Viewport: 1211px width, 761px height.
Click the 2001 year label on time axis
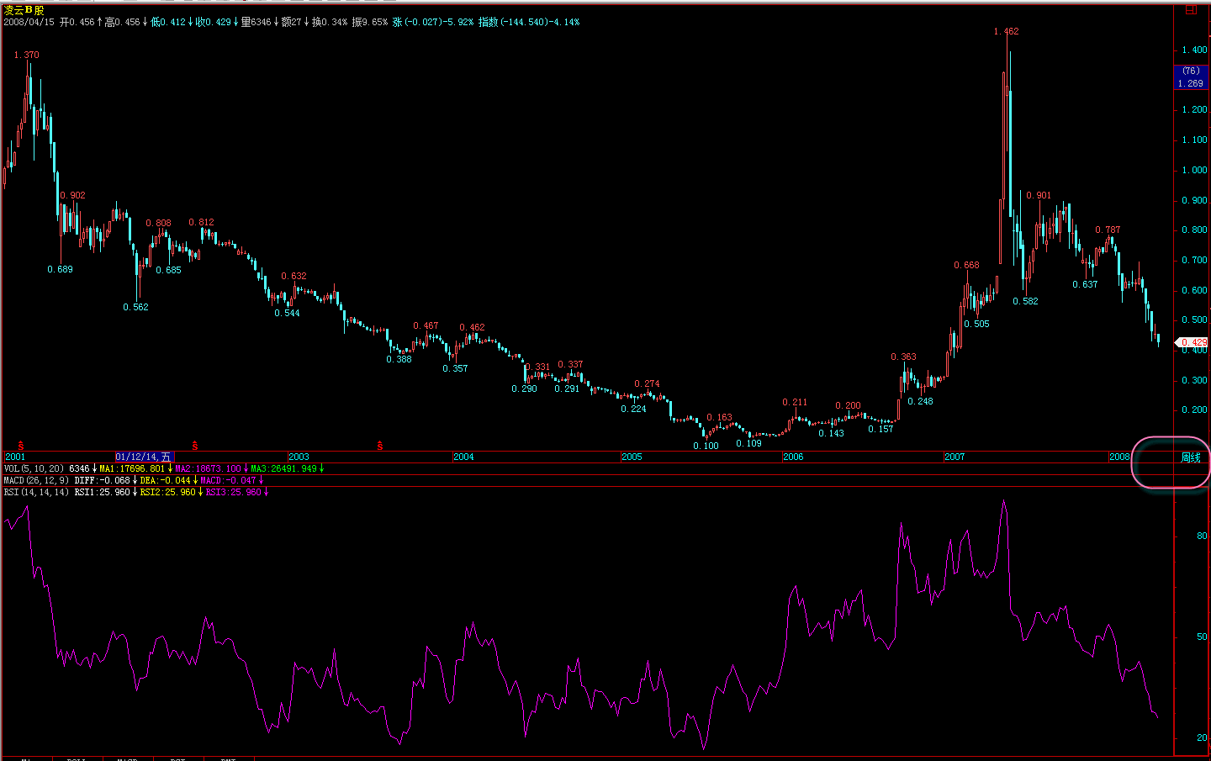click(15, 457)
